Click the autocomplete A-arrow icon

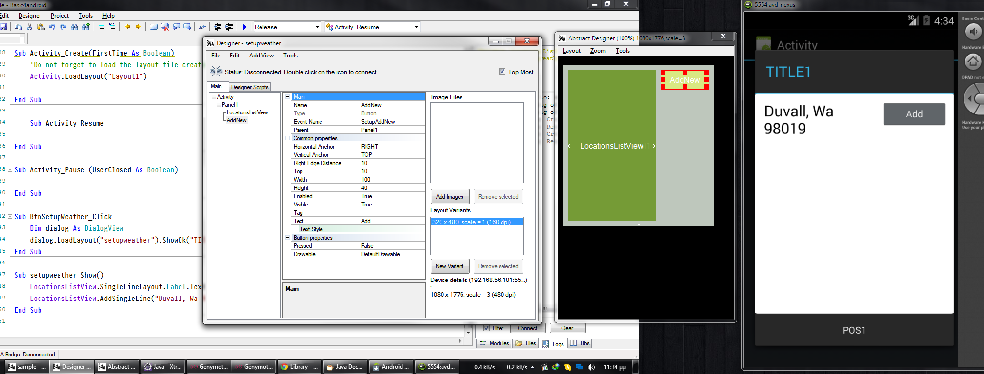[x=202, y=27]
